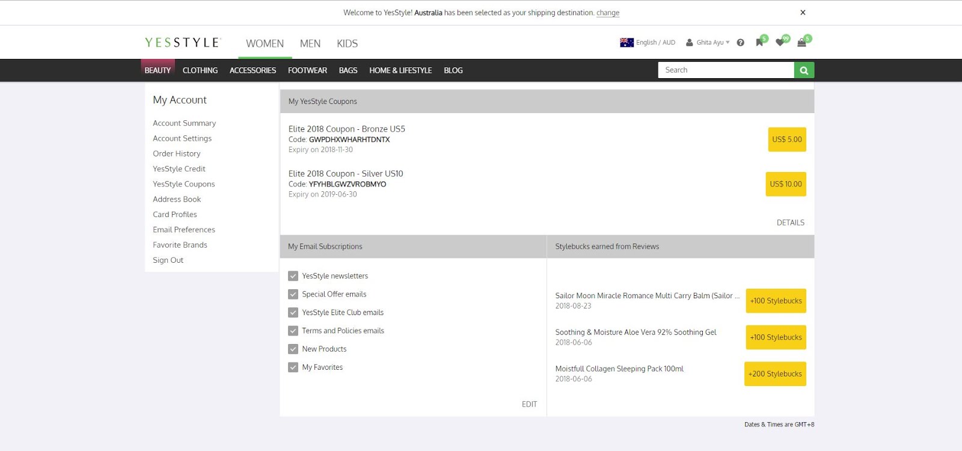This screenshot has height=451, width=962.
Task: Open the FOOTWEAR category menu
Action: (307, 70)
